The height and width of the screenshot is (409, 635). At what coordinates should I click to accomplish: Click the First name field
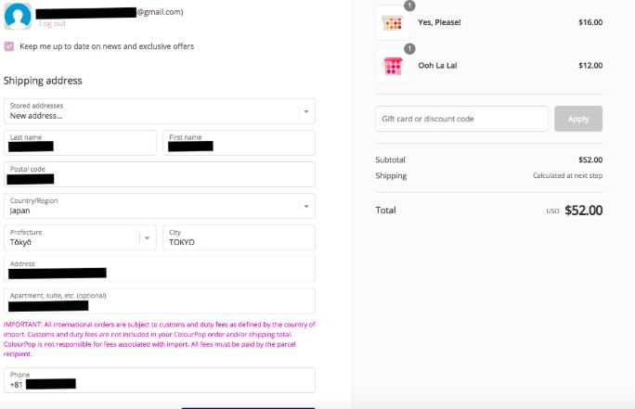[239, 142]
